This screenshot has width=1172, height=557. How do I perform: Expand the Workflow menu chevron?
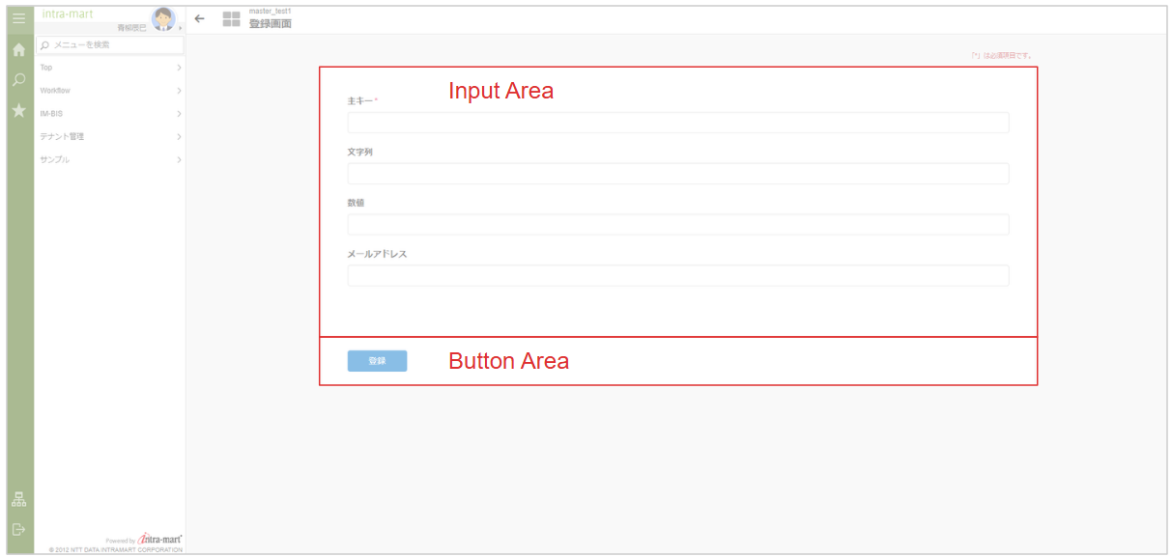(x=179, y=91)
